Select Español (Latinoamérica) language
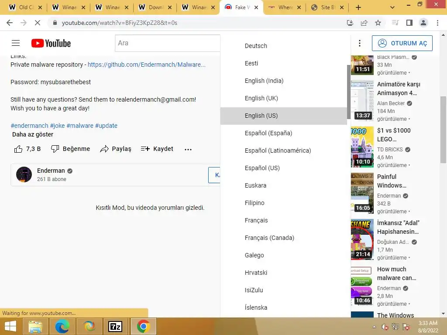This screenshot has width=447, height=335. click(x=283, y=150)
